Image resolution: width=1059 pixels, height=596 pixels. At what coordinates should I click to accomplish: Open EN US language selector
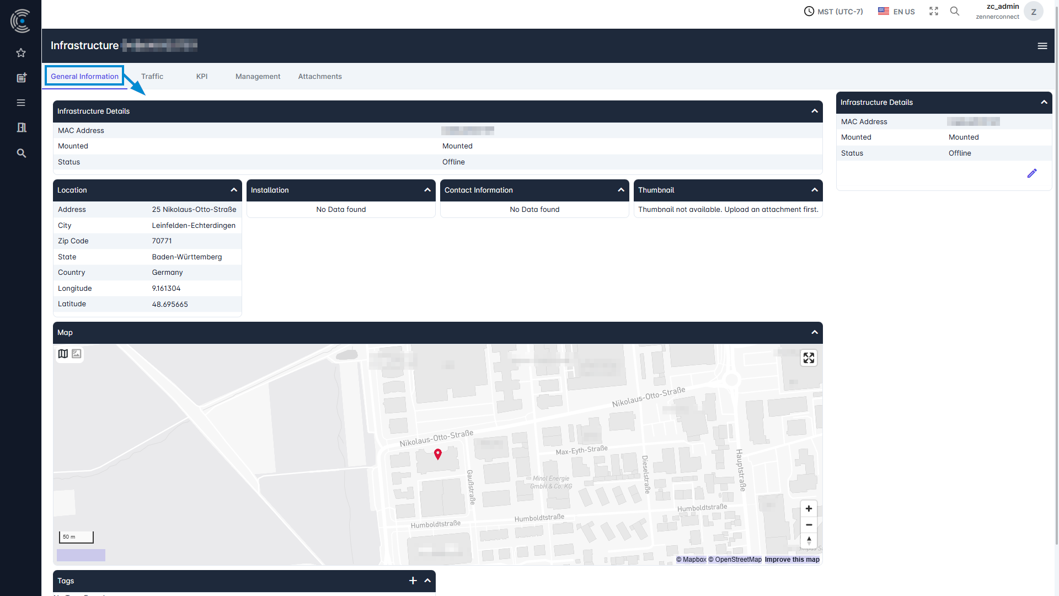point(896,12)
